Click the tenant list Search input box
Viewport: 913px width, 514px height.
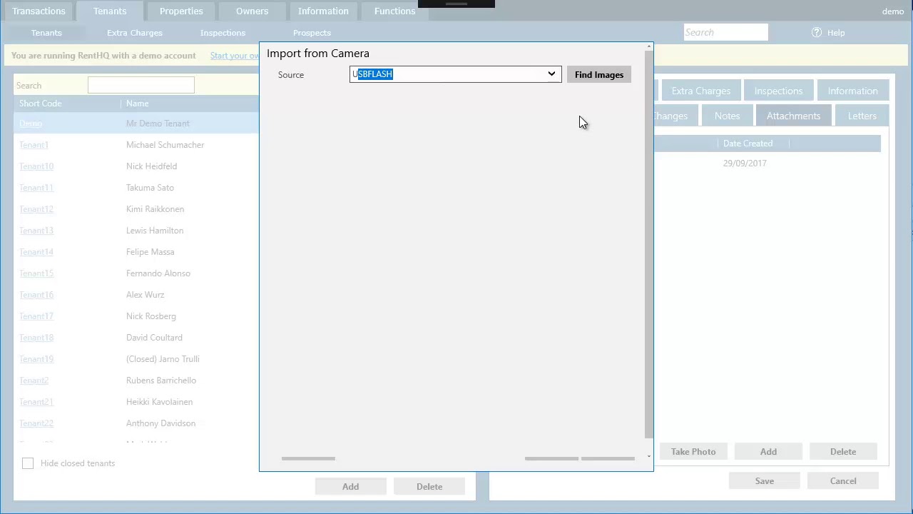(x=141, y=85)
